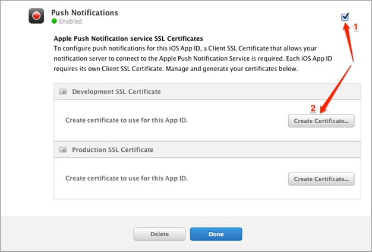Click the Enabled status label
Screen dimensions: 372x252
(x=70, y=21)
